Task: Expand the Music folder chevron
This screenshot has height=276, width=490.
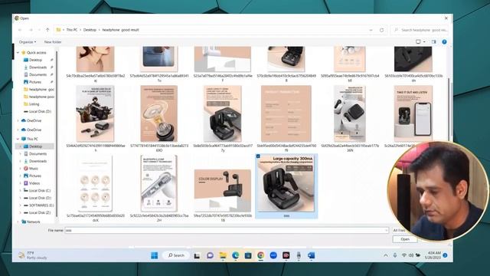Action: coord(21,169)
